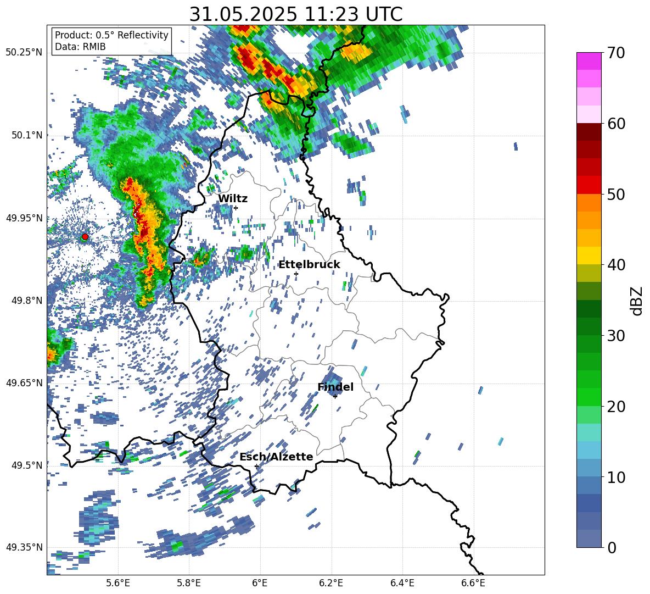Viewport: 650px width, 594px height.
Task: Click the title timestamp 31.05.2025 11:23 UTC
Action: click(296, 14)
